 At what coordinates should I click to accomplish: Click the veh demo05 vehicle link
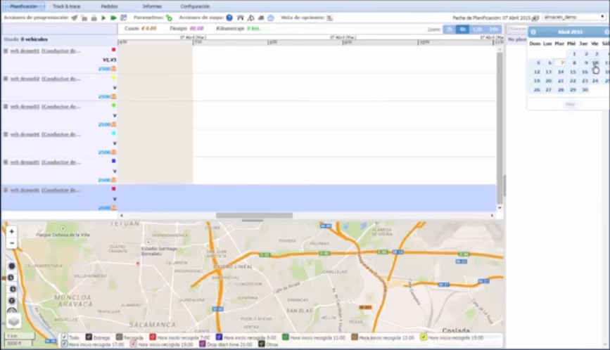click(23, 162)
